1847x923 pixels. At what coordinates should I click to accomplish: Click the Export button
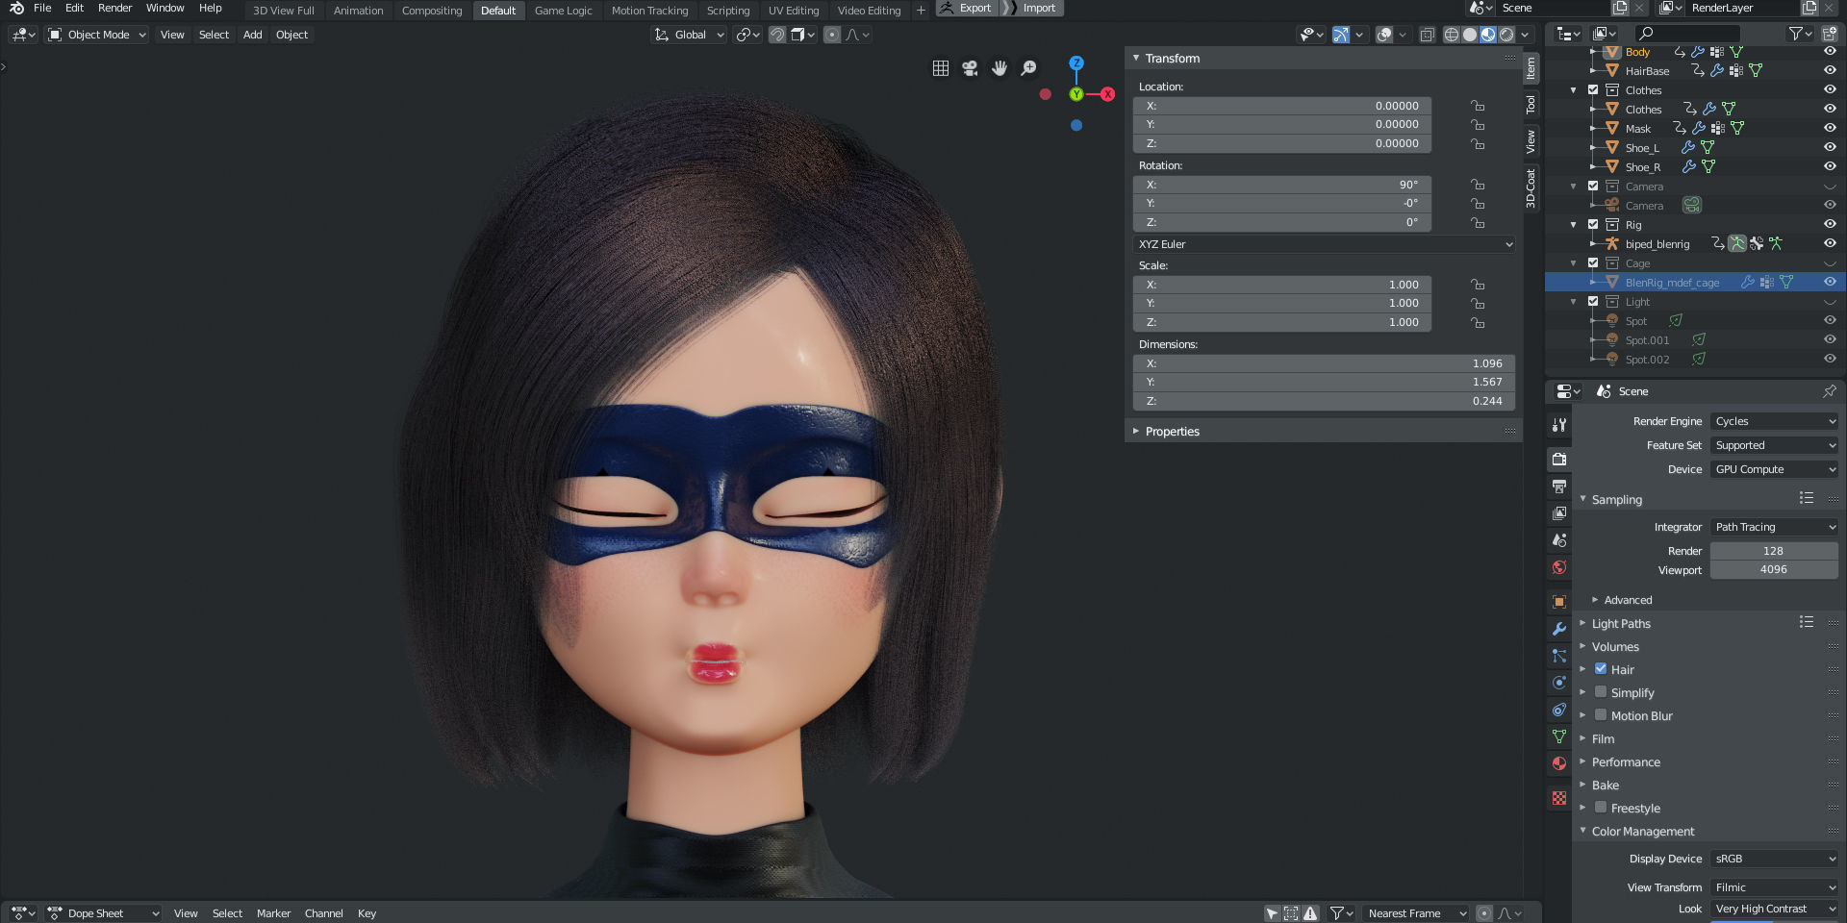[965, 8]
